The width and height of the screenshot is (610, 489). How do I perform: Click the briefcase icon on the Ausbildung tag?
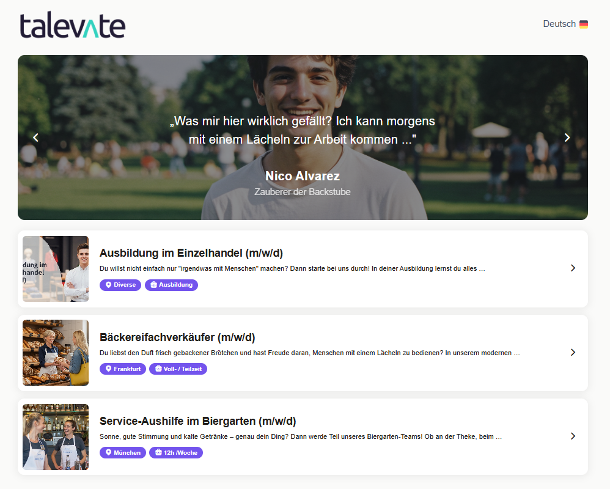154,284
